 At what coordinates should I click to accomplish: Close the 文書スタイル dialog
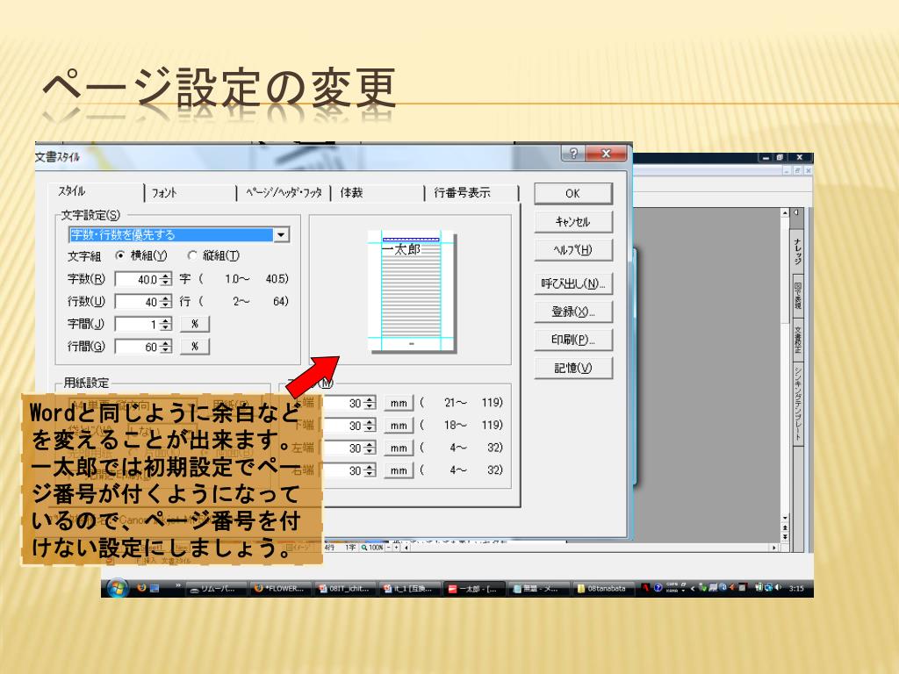pos(607,153)
